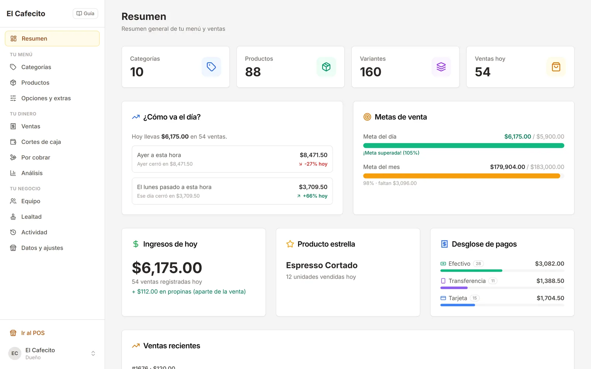The image size is (591, 369).
Task: Click the Tarjeta payment row label
Action: click(x=458, y=298)
